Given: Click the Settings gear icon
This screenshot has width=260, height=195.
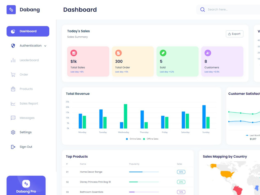Looking at the screenshot, I should [13, 132].
